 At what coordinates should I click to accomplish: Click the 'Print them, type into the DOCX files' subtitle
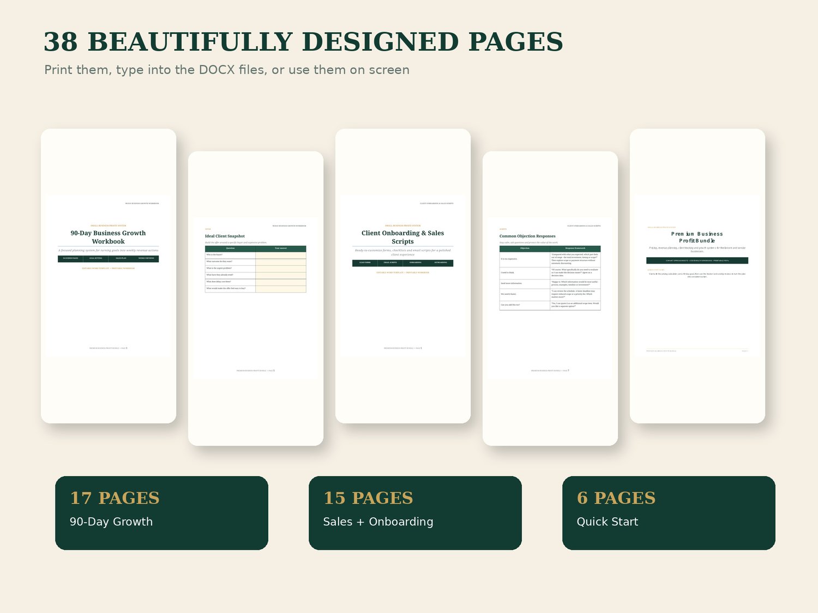(x=227, y=70)
